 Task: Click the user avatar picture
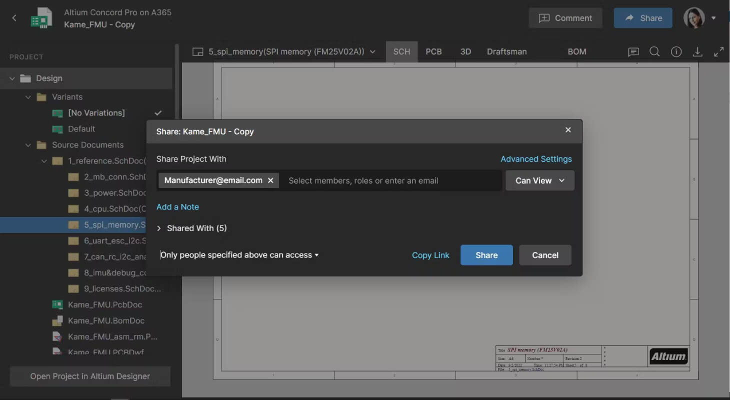point(694,18)
